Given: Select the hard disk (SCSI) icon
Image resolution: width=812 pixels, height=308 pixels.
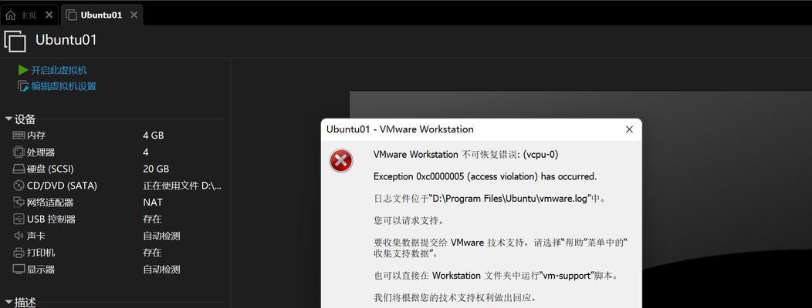Looking at the screenshot, I should 19,169.
